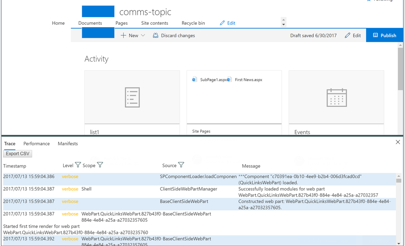Switch to the Trace tab
Image resolution: width=405 pixels, height=246 pixels.
coord(10,143)
